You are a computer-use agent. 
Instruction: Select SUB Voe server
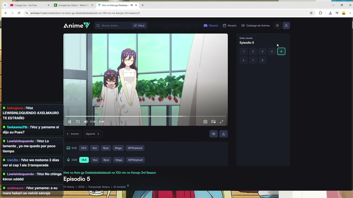pos(95,148)
